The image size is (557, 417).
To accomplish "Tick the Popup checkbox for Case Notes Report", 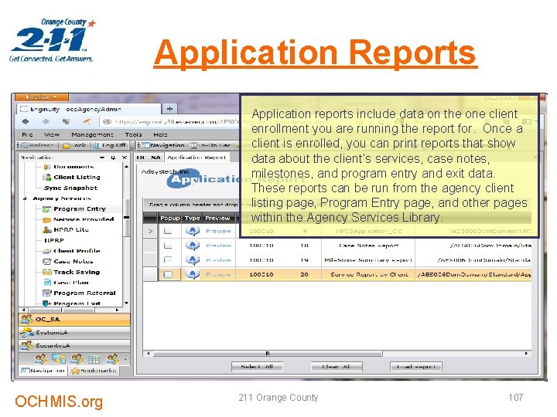I will click(168, 246).
